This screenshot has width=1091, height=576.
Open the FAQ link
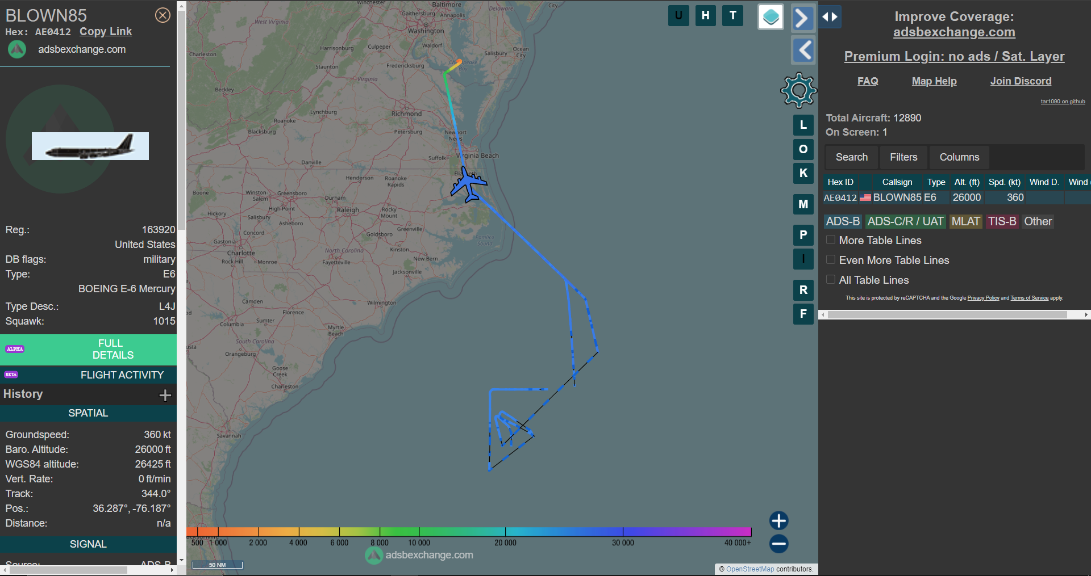pyautogui.click(x=868, y=81)
